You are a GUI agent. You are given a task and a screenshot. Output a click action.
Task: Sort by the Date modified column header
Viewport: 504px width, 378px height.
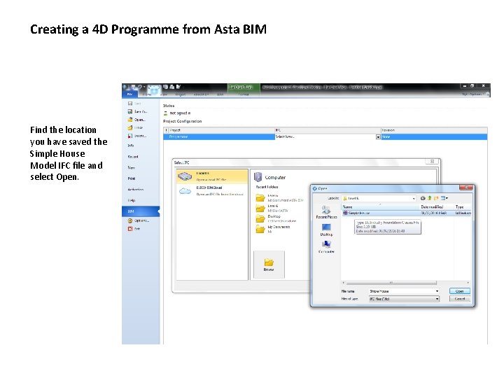437,207
